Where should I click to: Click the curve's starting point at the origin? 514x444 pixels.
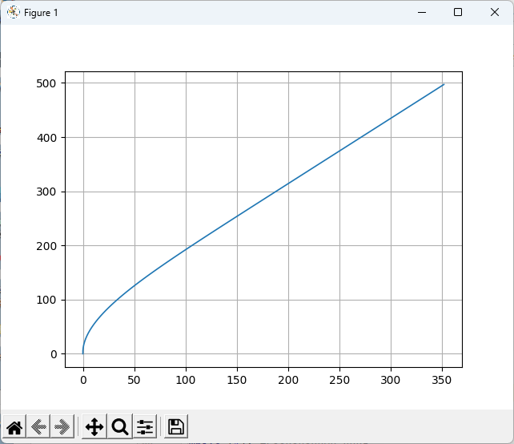(x=82, y=353)
